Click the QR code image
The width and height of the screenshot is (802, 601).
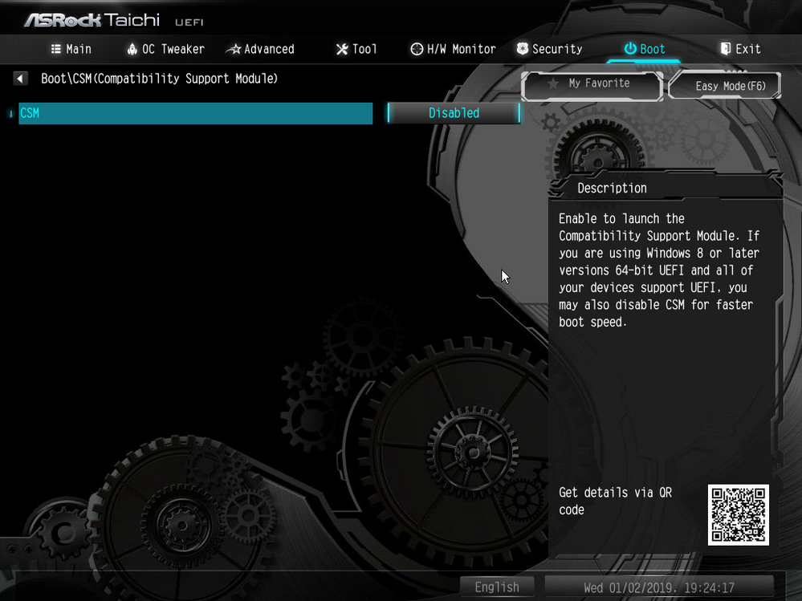738,514
